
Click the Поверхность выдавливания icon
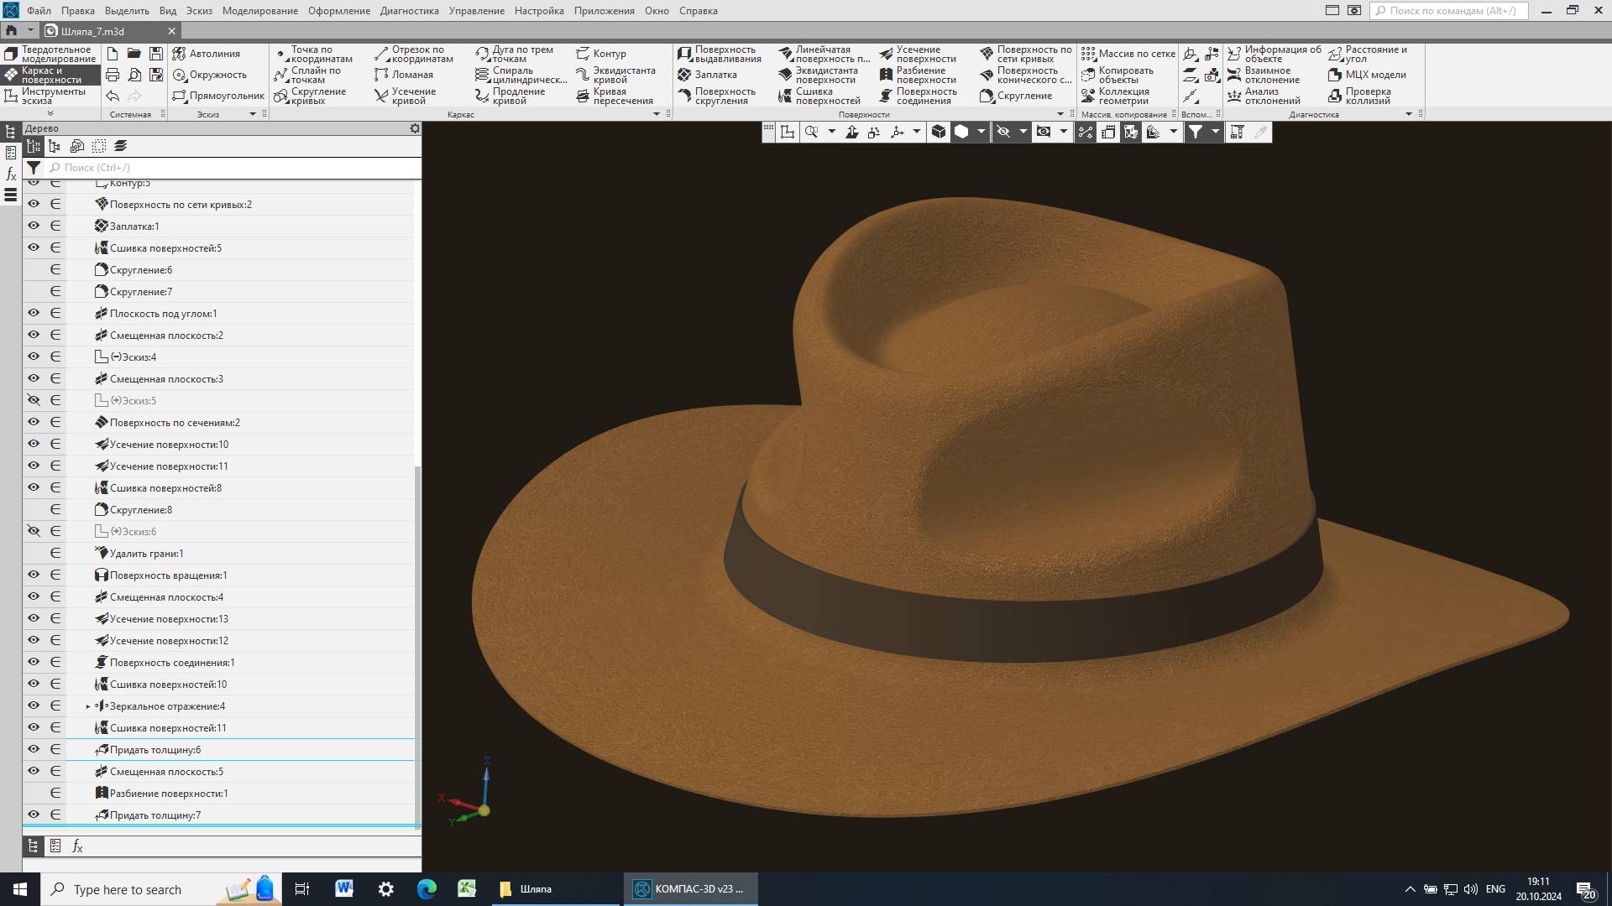(x=685, y=55)
